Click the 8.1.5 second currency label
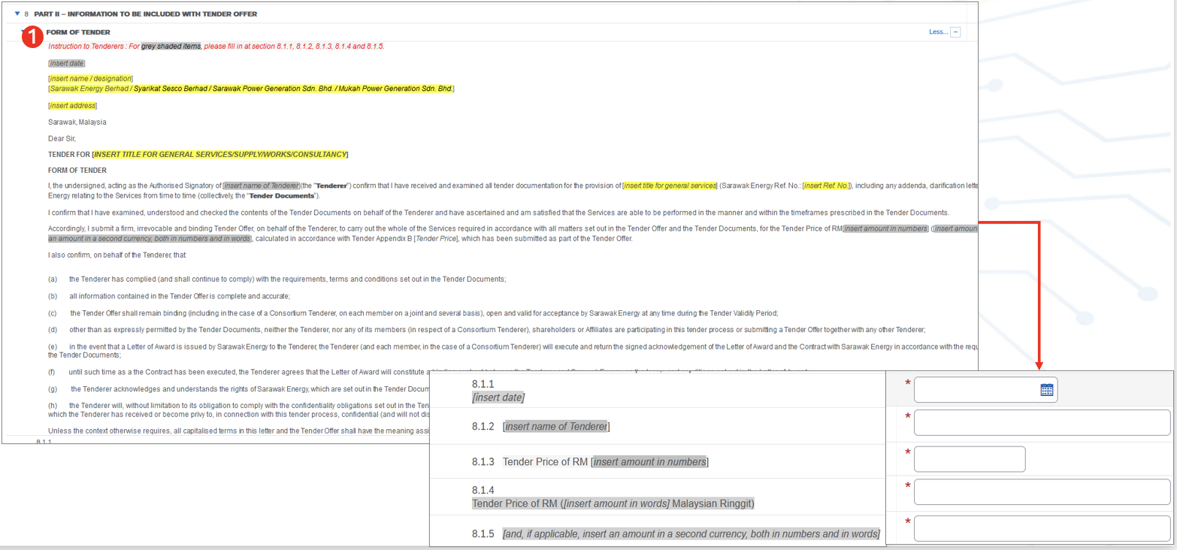This screenshot has height=550, width=1177. pos(676,533)
